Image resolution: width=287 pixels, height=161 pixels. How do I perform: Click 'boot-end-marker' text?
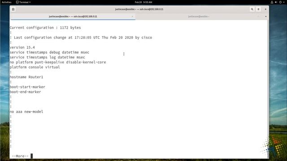25,92
